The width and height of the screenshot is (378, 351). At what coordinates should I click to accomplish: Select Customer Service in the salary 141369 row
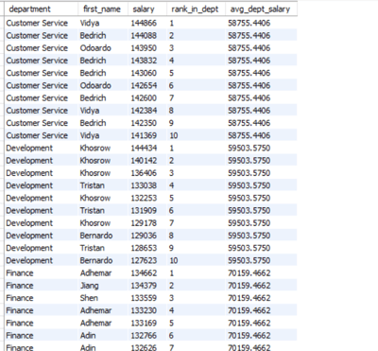tap(37, 135)
